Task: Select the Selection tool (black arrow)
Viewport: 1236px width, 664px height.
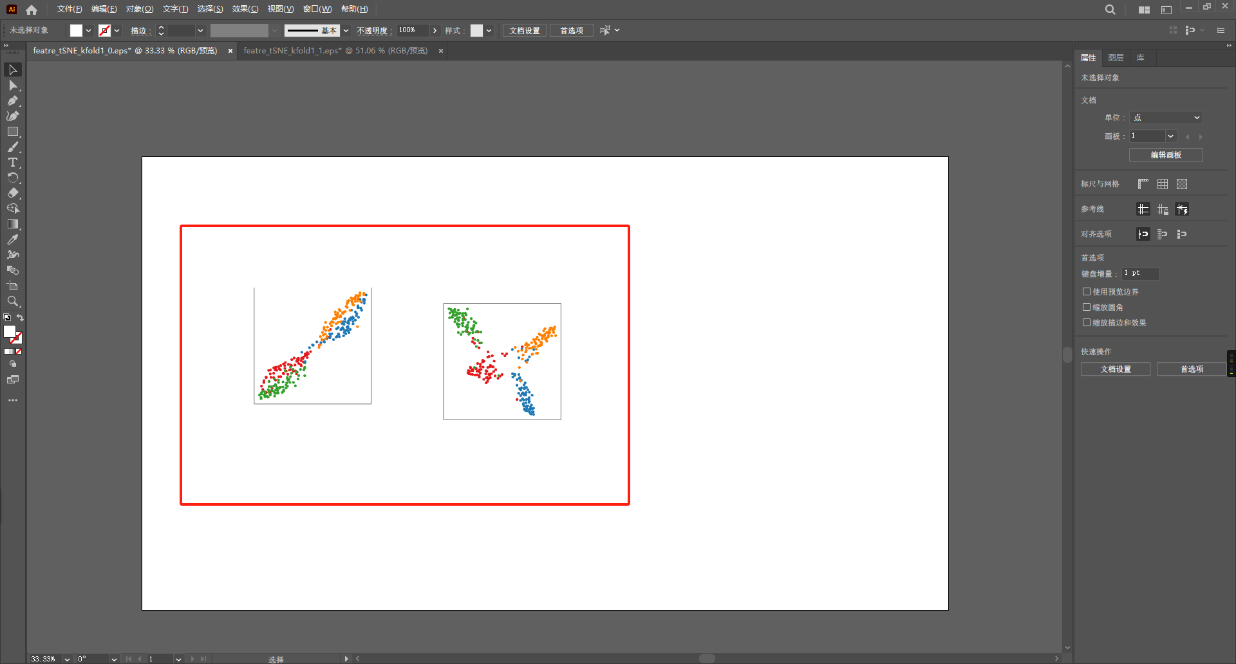Action: (x=13, y=69)
